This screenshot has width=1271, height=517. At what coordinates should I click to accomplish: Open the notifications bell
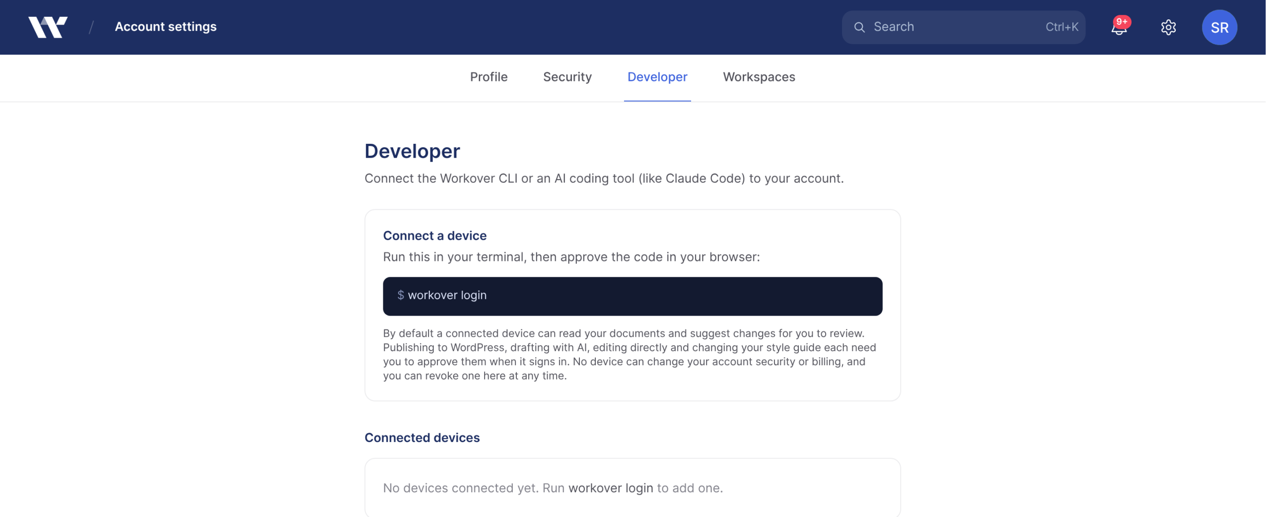[x=1119, y=27]
